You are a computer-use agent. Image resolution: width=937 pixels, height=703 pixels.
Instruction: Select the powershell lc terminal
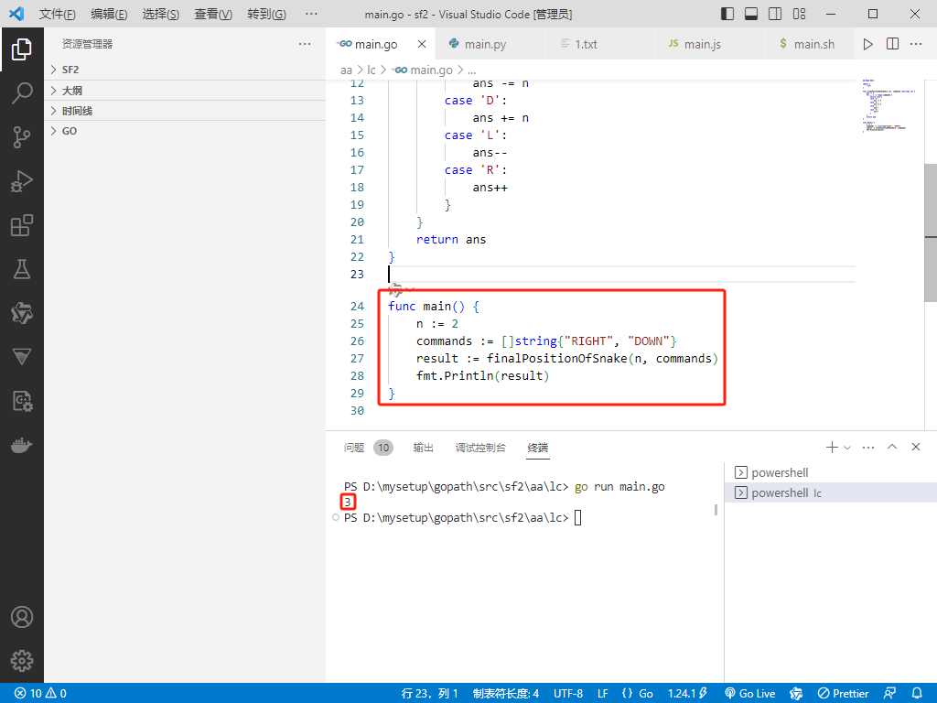coord(831,492)
